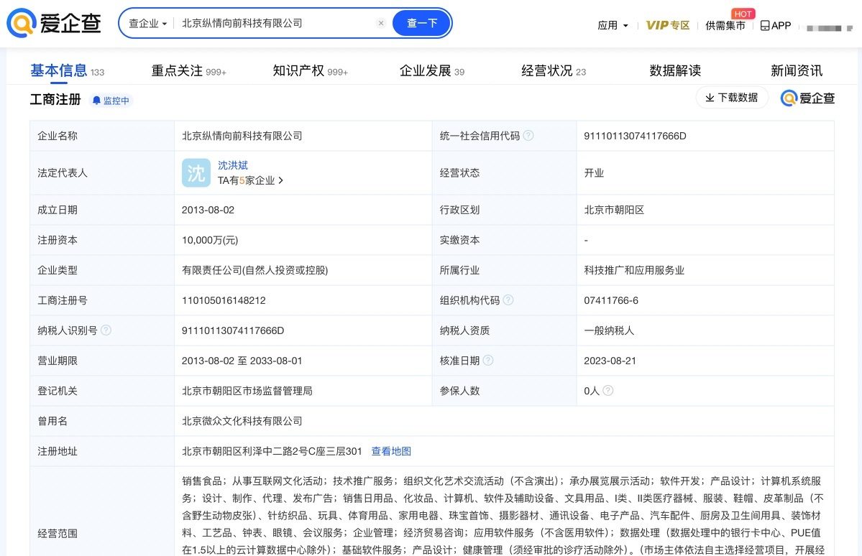862x556 pixels.
Task: Switch to the 企业发展 tab
Action: click(431, 71)
